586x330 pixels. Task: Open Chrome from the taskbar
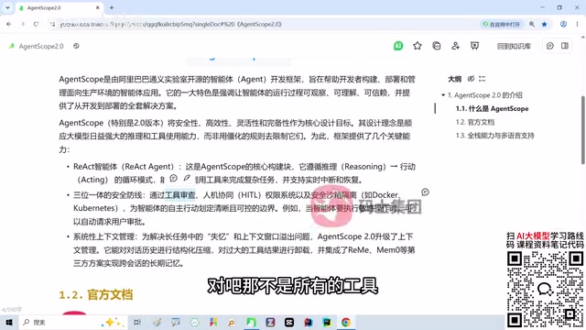click(346, 322)
